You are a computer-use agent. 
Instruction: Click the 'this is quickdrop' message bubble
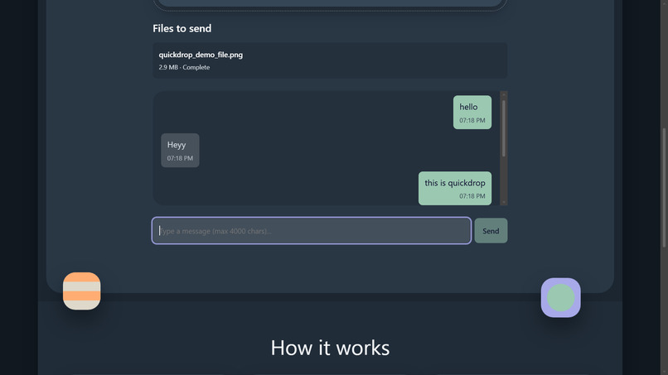pyautogui.click(x=454, y=189)
